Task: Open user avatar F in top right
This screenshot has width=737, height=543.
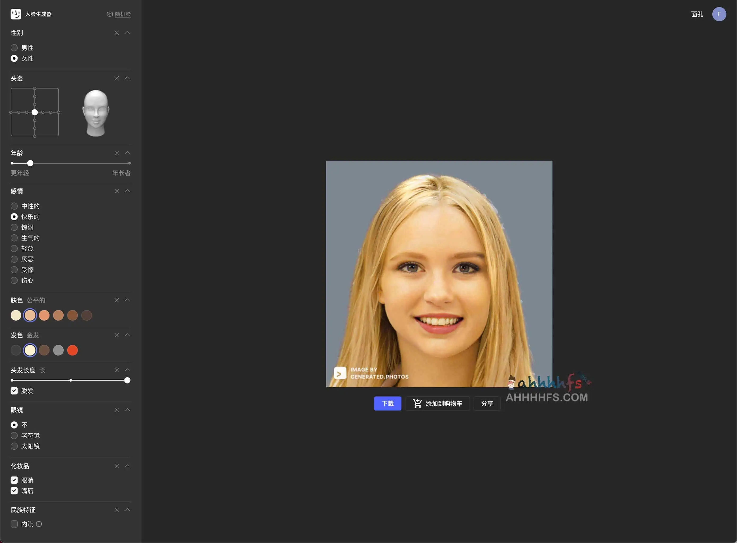Action: [x=719, y=14]
